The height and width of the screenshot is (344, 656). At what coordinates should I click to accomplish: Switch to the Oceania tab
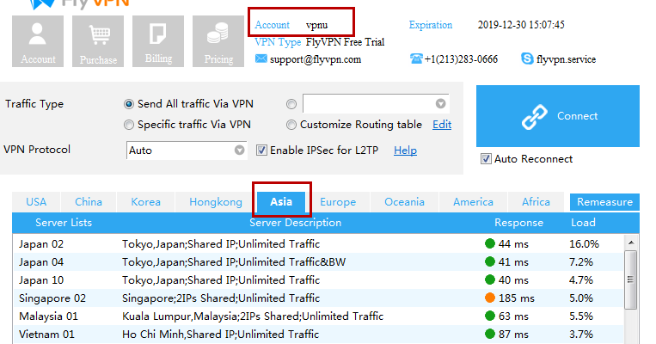click(x=404, y=202)
